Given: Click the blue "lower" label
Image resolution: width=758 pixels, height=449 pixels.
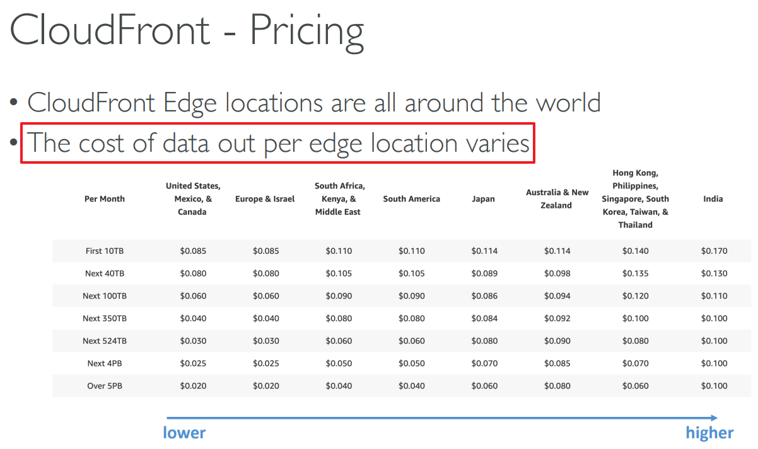Looking at the screenshot, I should click(x=184, y=433).
